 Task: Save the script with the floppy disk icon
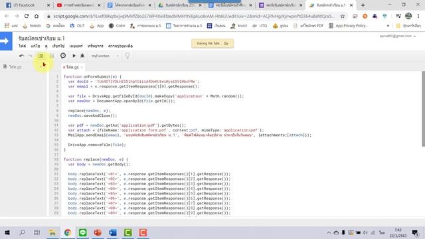pos(52,56)
